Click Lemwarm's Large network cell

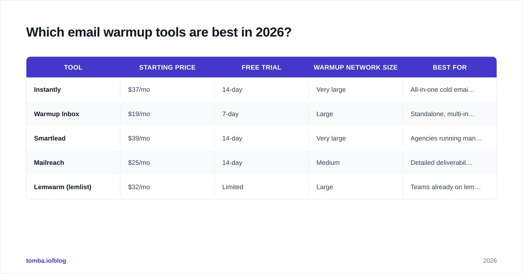[356, 187]
